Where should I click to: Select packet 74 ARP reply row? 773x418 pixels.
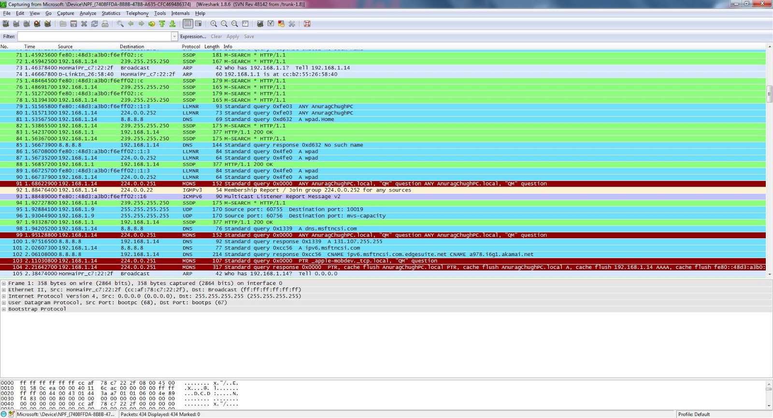(x=383, y=74)
